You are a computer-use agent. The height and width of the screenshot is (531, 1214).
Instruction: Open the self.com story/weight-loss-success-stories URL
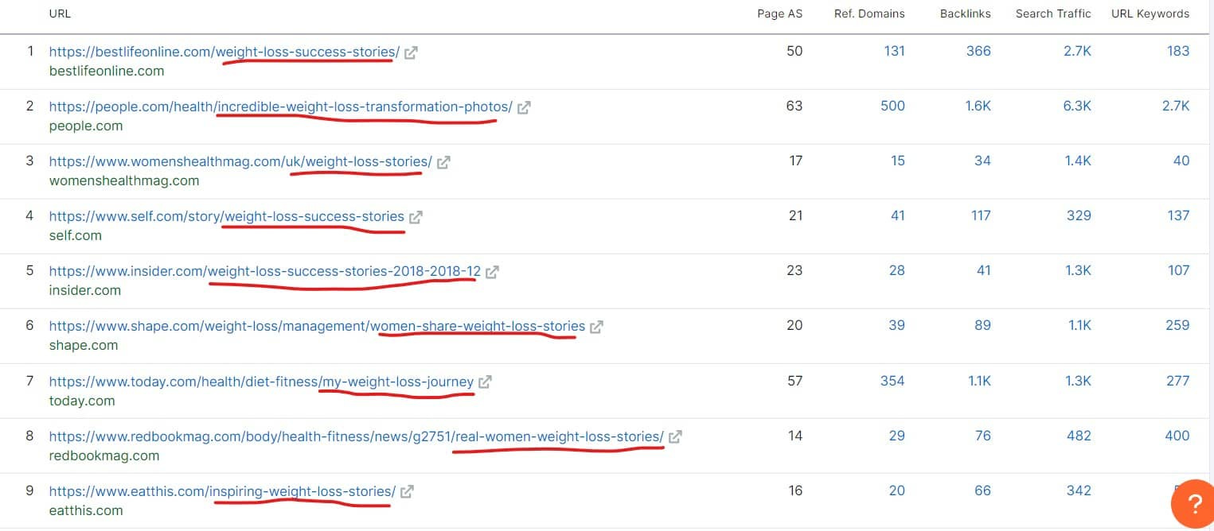[x=227, y=216]
